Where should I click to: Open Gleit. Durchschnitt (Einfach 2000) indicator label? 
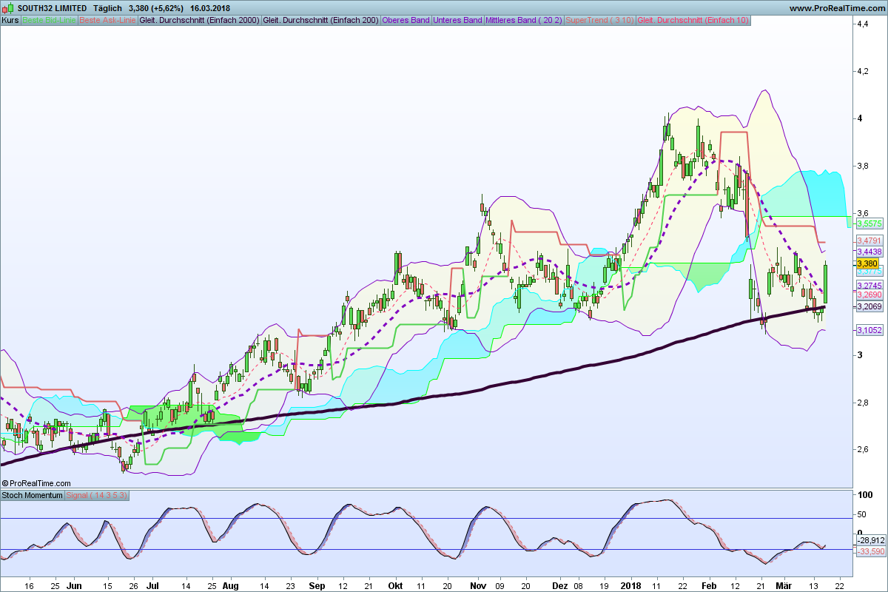point(199,20)
